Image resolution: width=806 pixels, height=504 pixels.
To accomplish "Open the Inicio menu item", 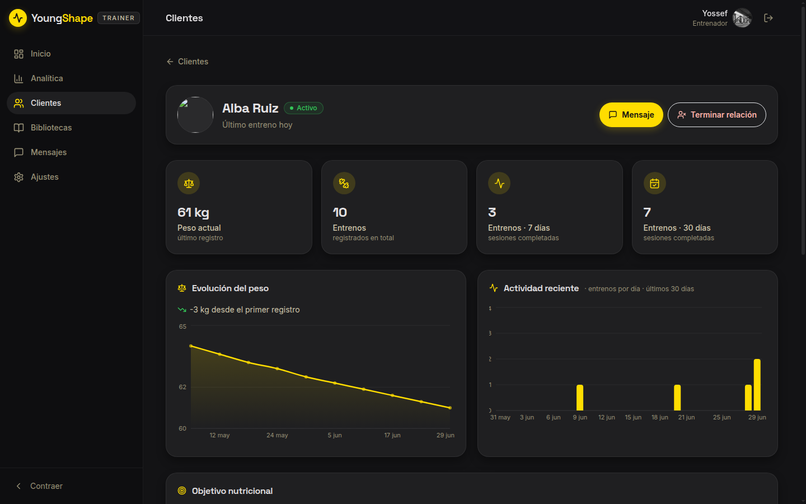I will click(71, 54).
